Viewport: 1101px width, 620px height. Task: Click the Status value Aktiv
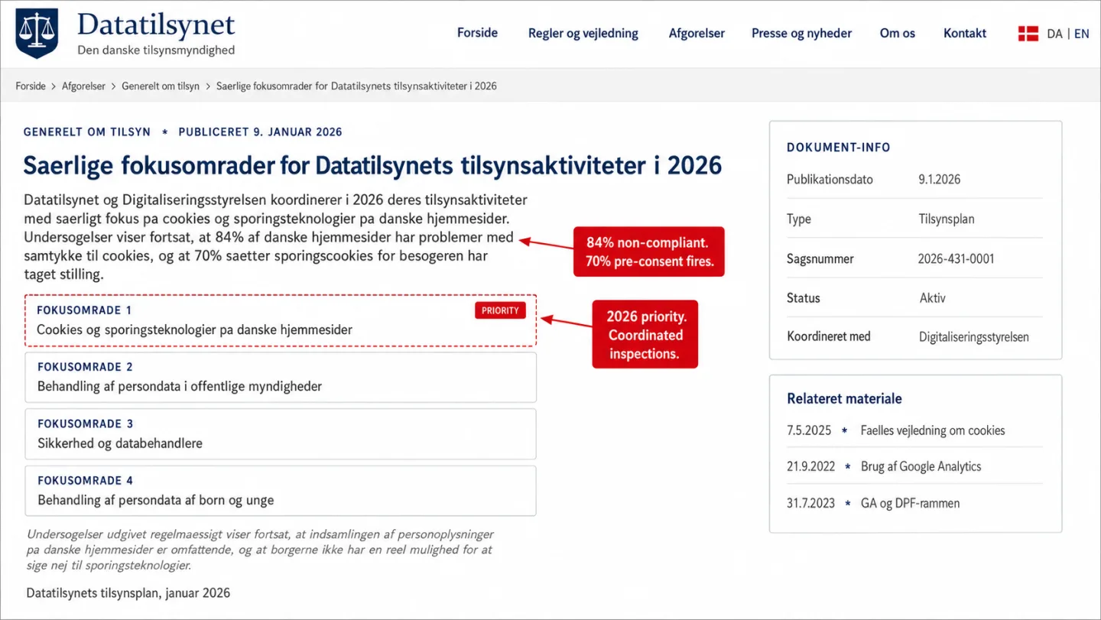(932, 298)
